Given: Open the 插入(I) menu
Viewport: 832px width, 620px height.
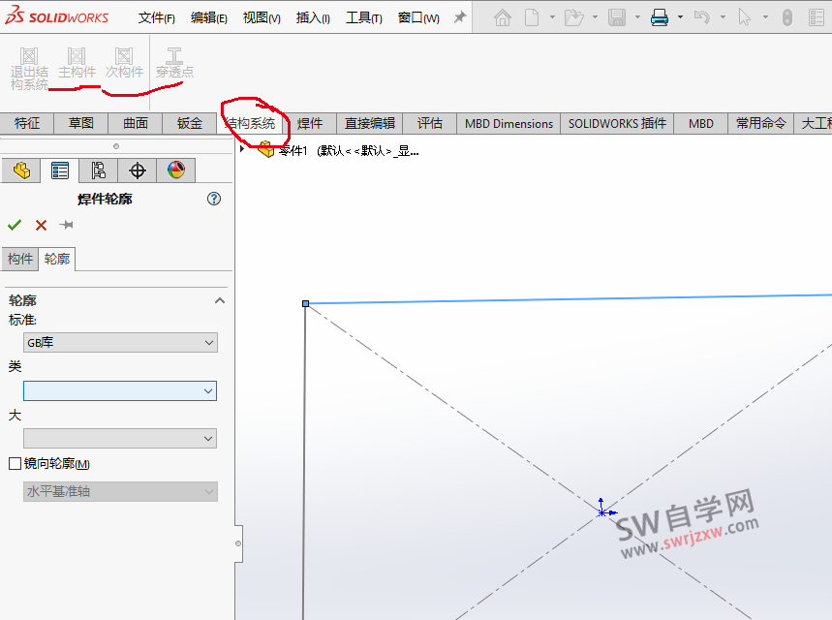Looking at the screenshot, I should 315,16.
